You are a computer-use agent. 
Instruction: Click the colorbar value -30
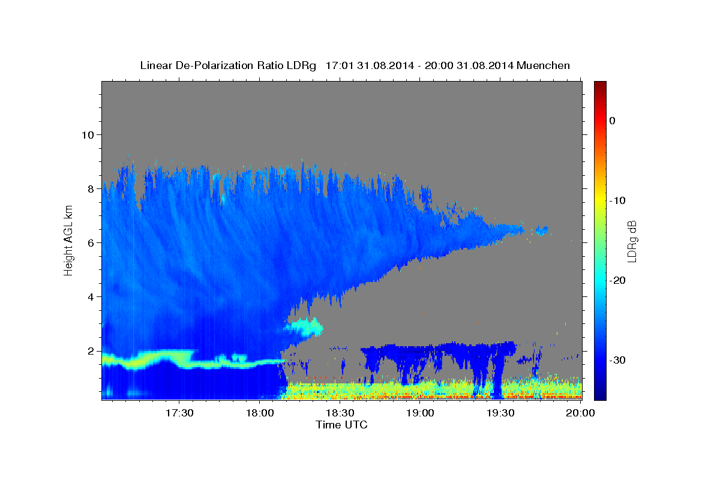pyautogui.click(x=616, y=360)
